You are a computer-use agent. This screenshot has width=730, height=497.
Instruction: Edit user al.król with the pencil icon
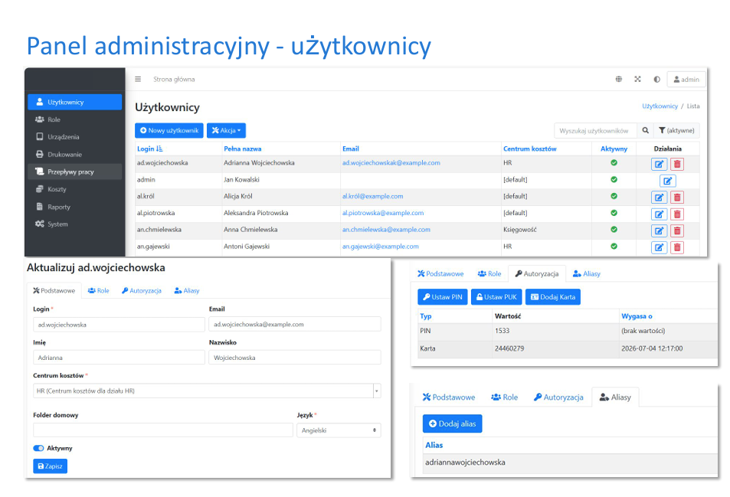coord(659,198)
